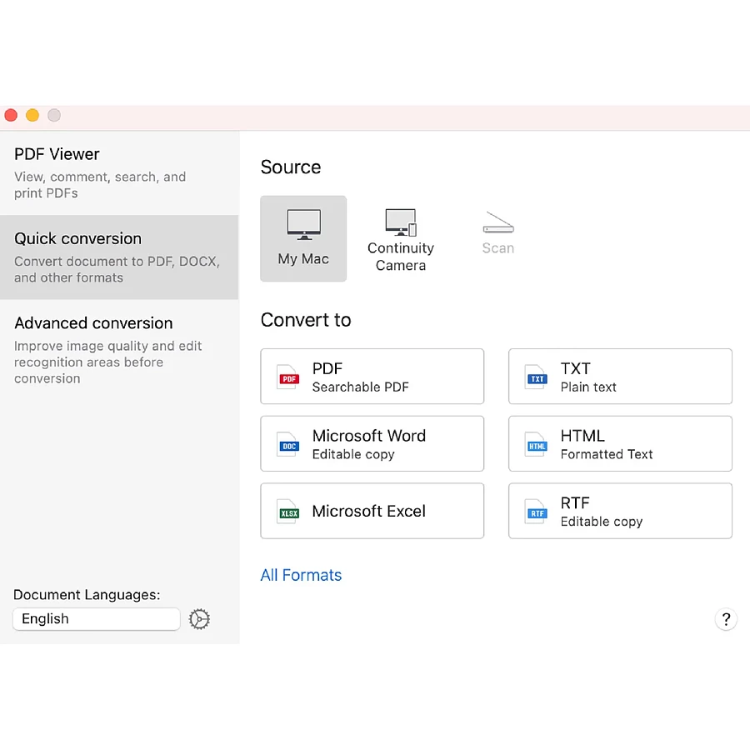This screenshot has width=750, height=750.
Task: Choose Continuity Camera as source
Action: tap(401, 239)
